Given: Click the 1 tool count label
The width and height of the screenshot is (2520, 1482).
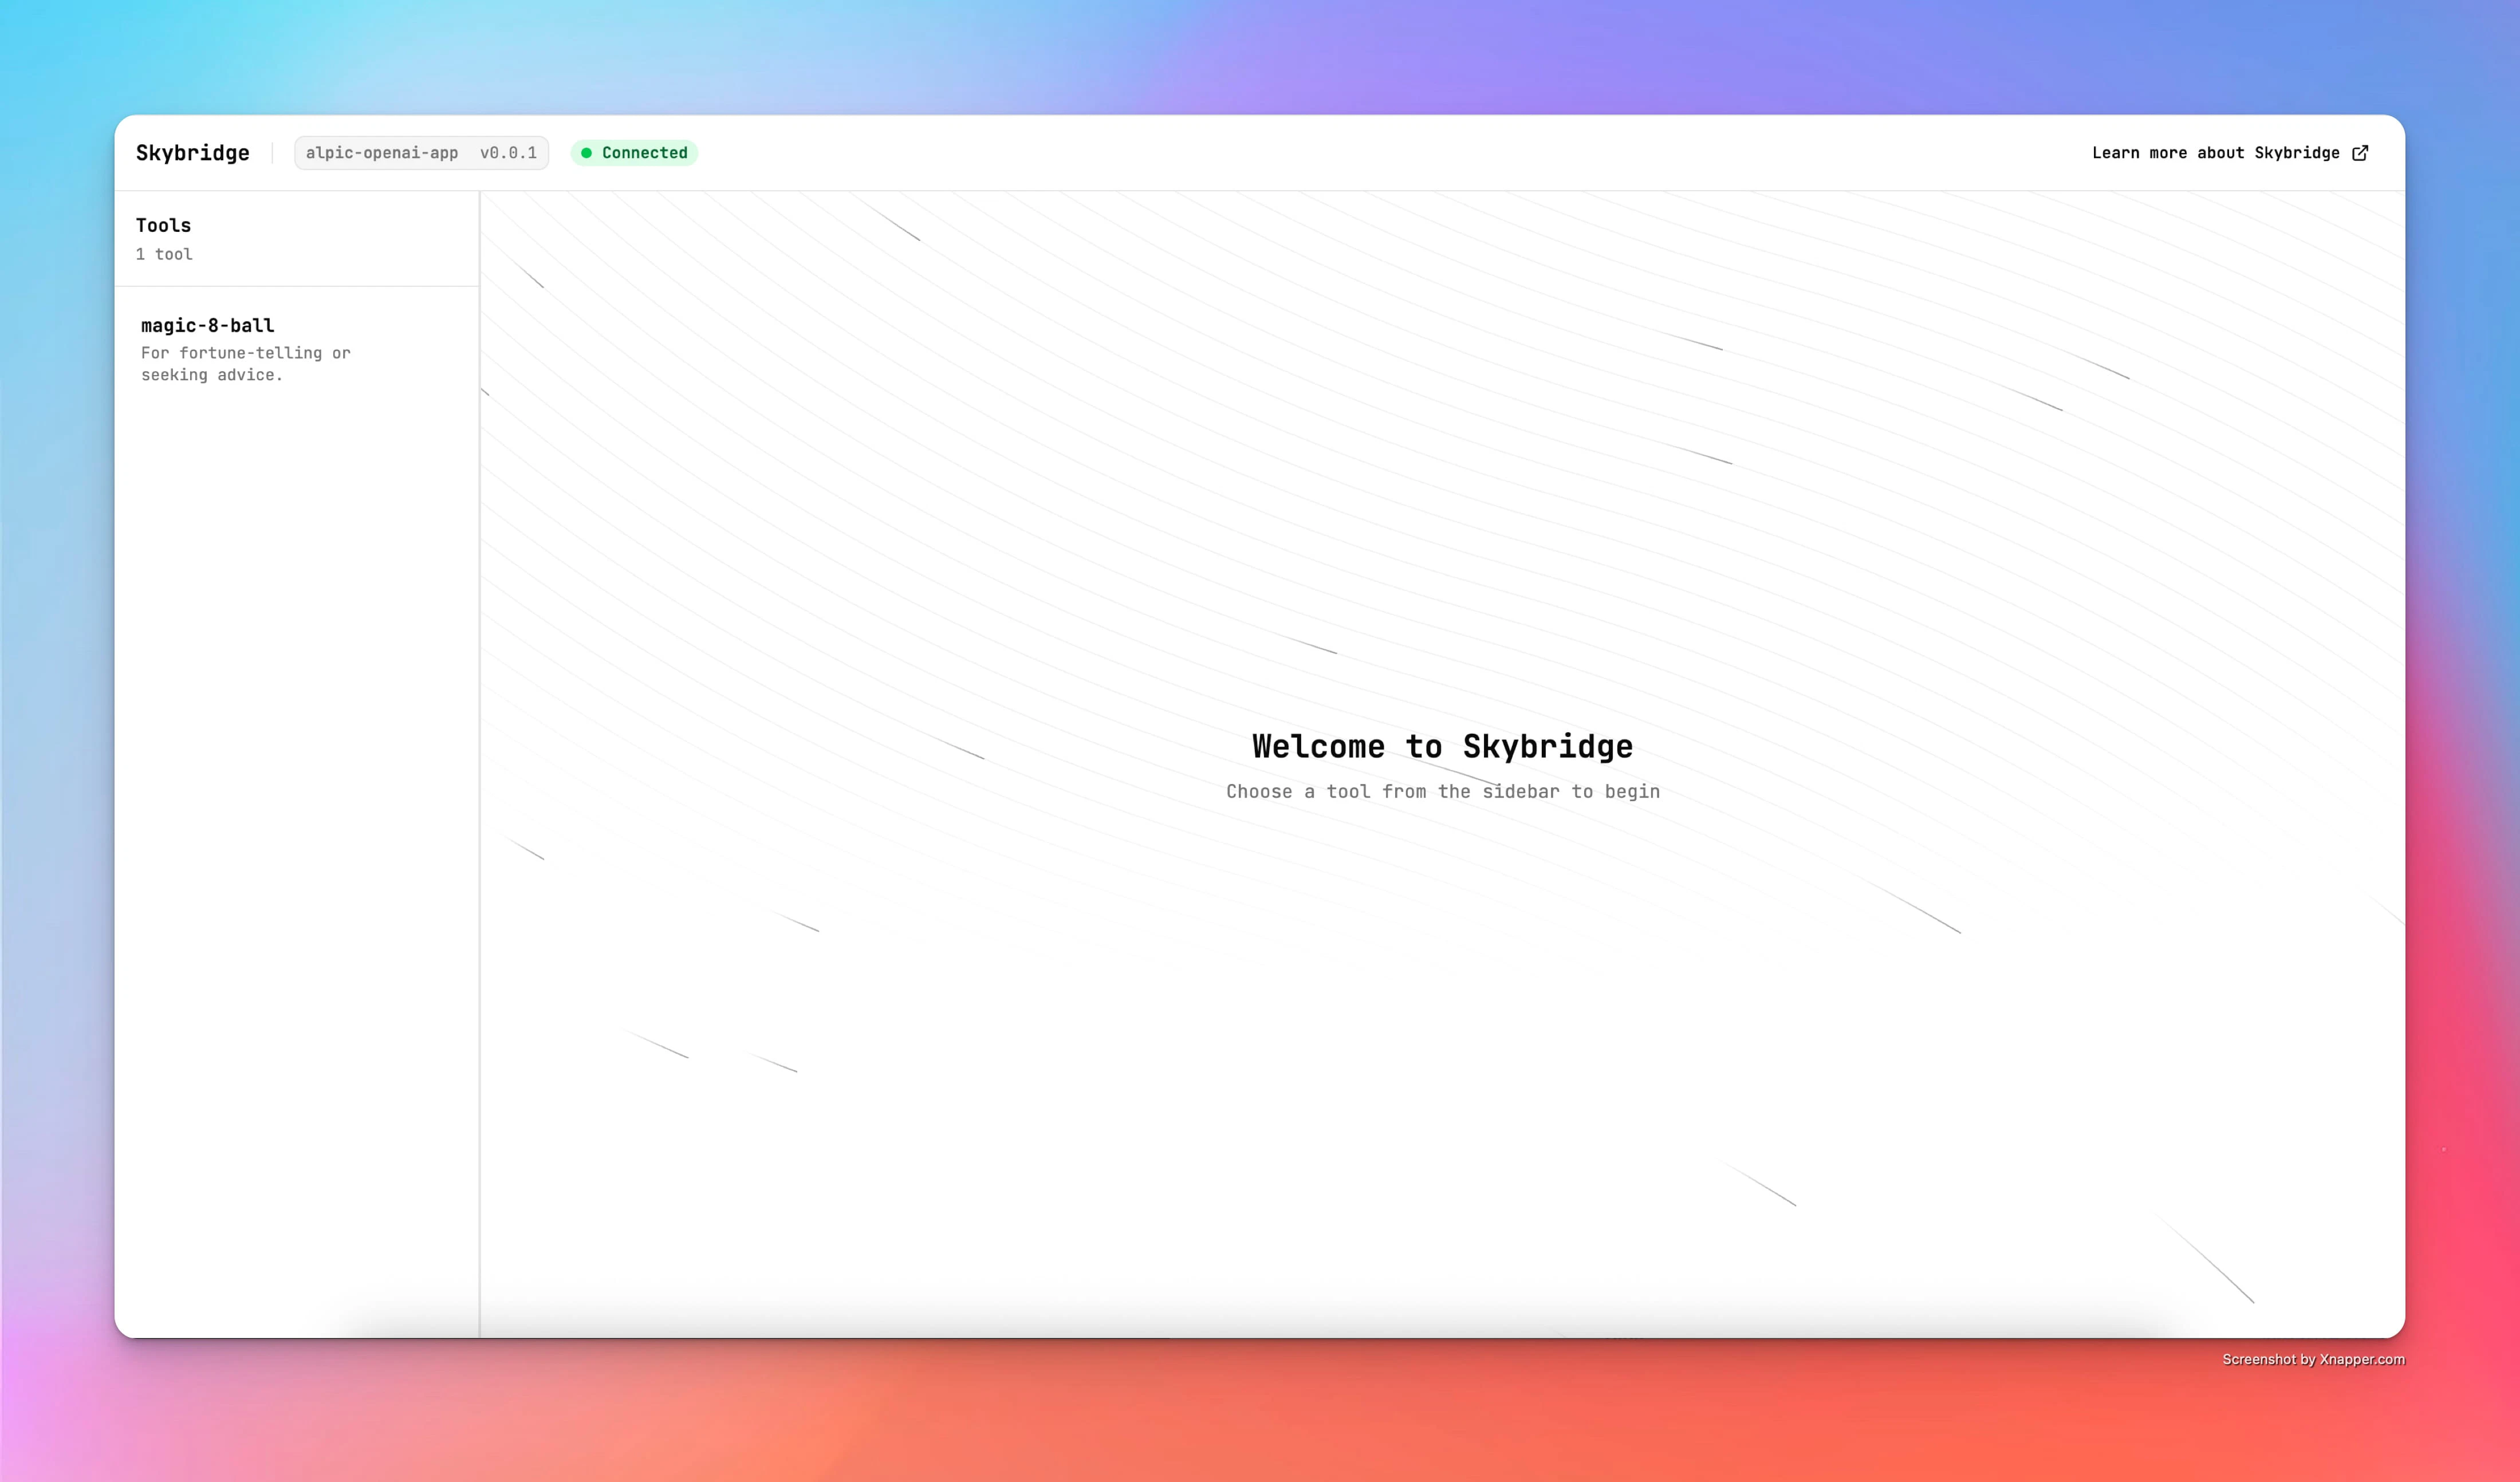Looking at the screenshot, I should point(165,255).
